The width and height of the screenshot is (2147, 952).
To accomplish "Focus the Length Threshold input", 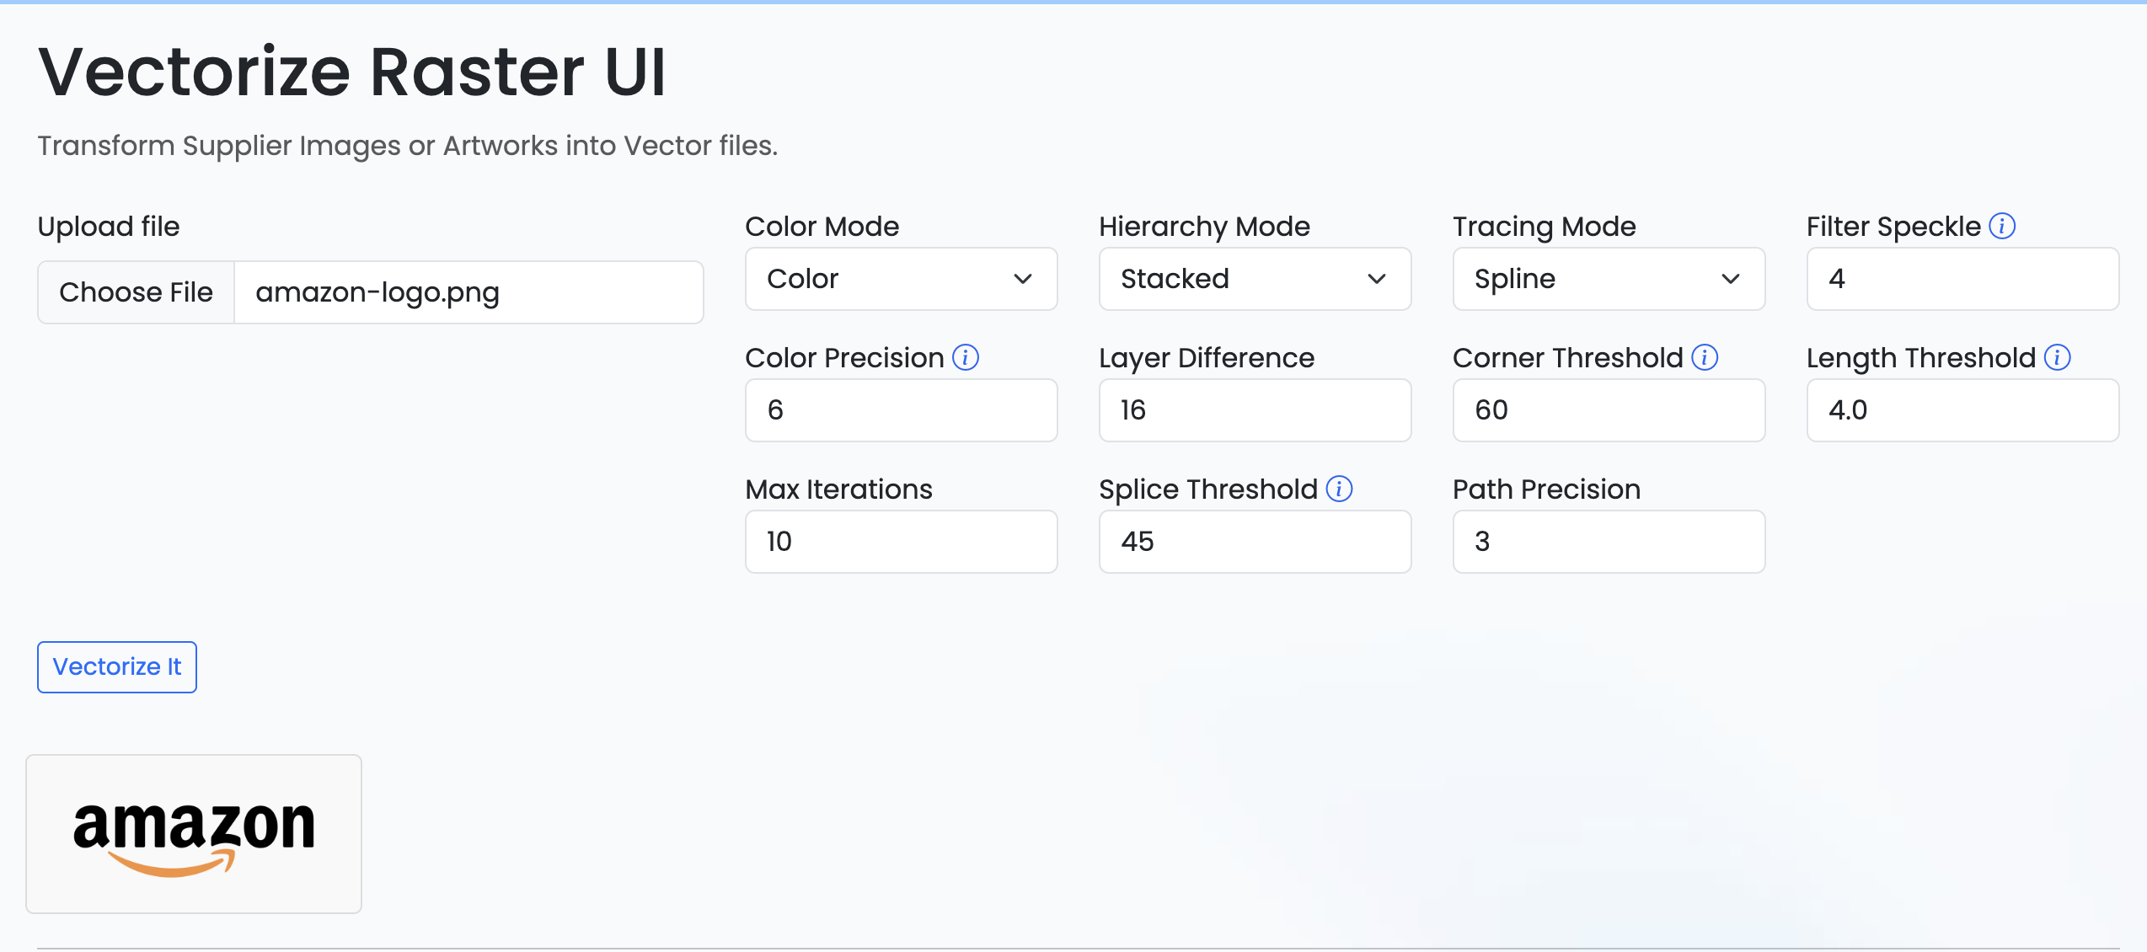I will (x=1962, y=410).
